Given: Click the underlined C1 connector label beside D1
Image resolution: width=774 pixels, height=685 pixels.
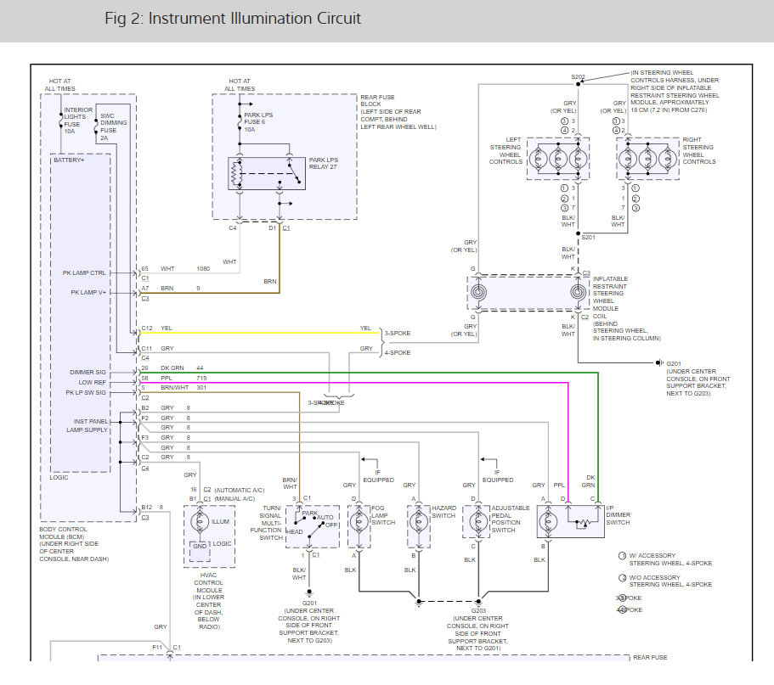Looking at the screenshot, I should pyautogui.click(x=286, y=227).
